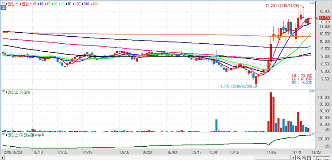Click the first 인탑스 candle series legend label
Screen dimensions: 332x160
click(x=13, y=4)
